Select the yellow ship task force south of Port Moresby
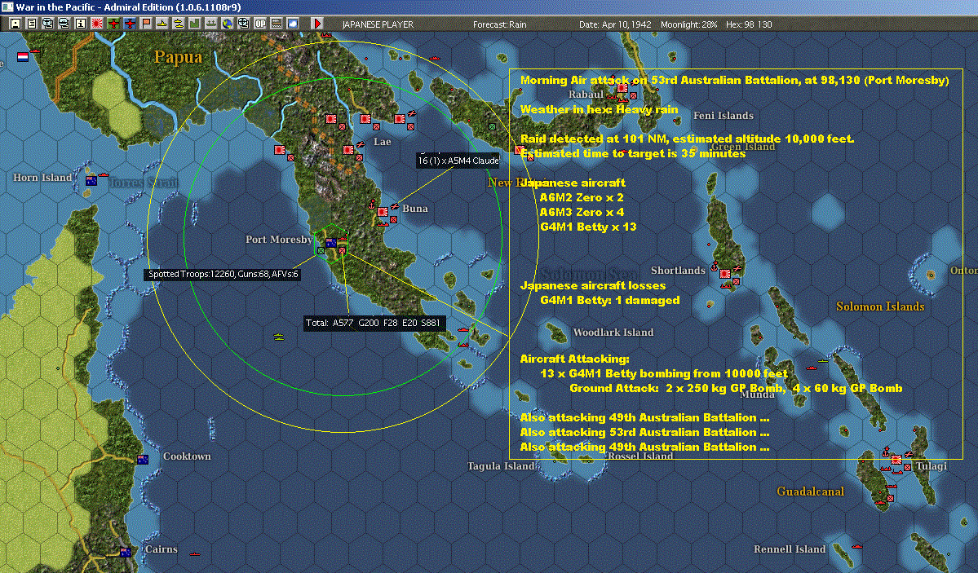Viewport: 978px width, 573px height. pyautogui.click(x=278, y=337)
